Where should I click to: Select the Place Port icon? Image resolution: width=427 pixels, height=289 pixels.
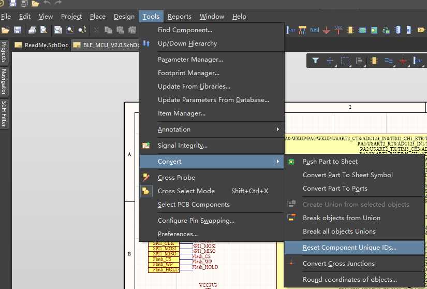(421, 30)
